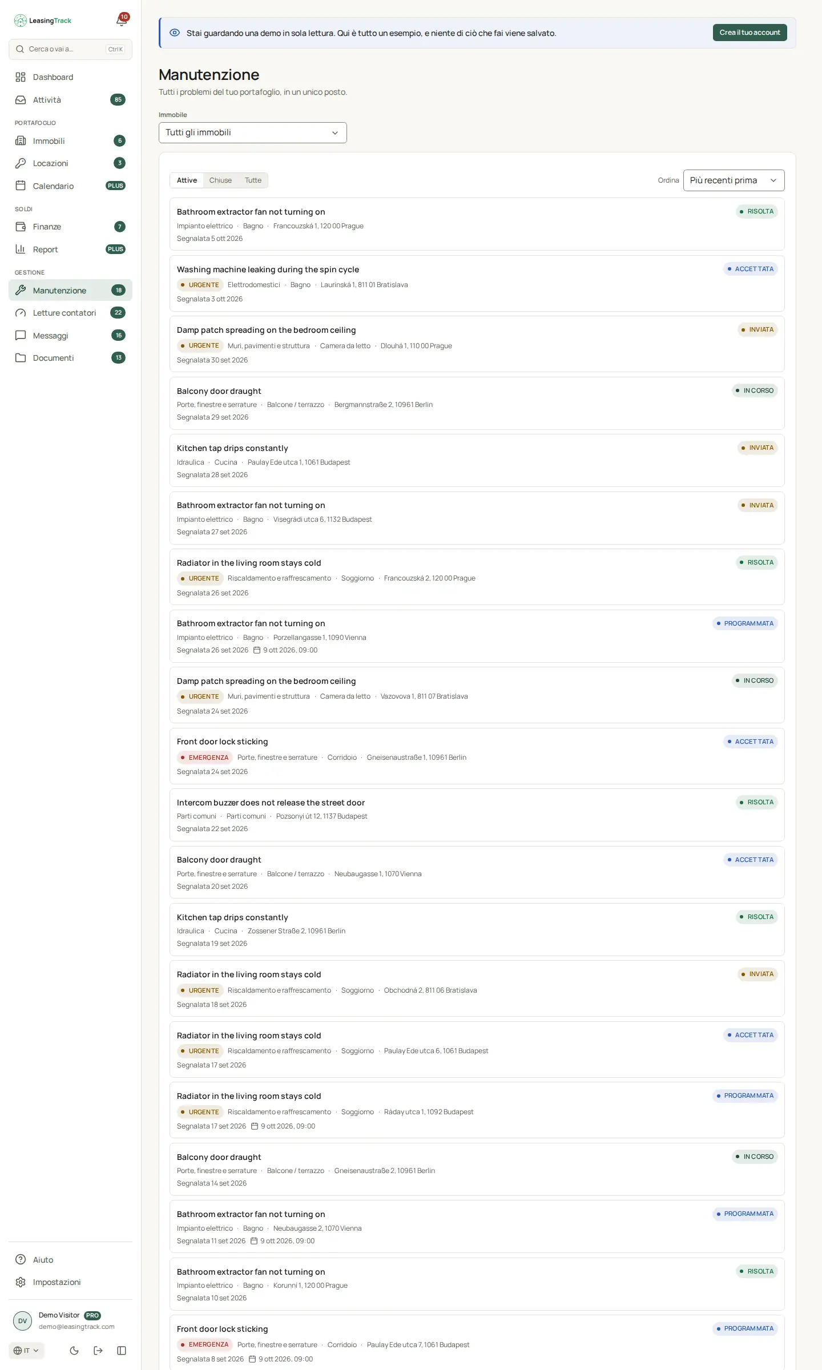Click IN CORSO status on Bergmannstraße 2 issue
822x1370 pixels.
coord(755,391)
